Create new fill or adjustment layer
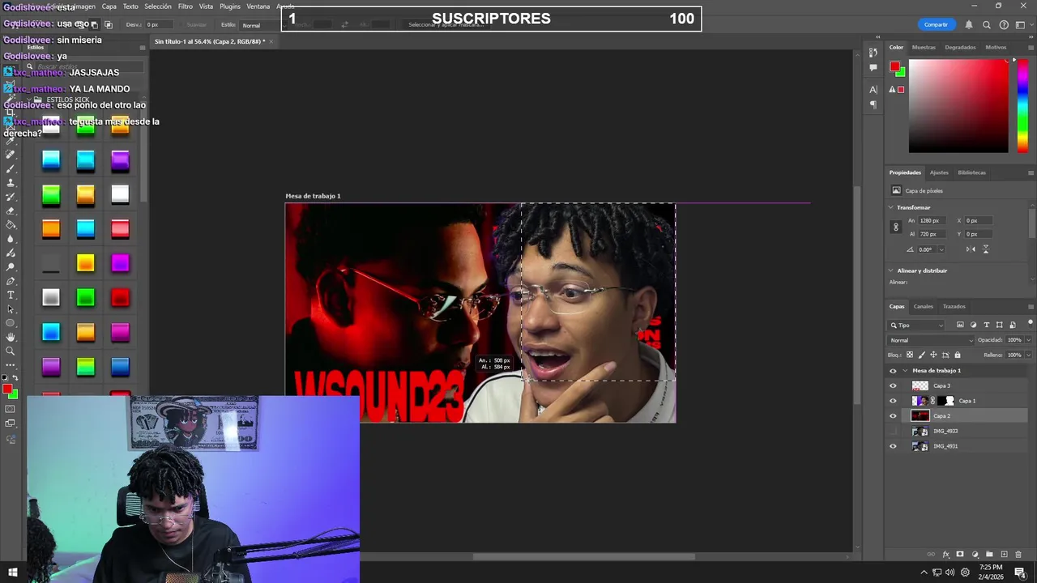Image resolution: width=1037 pixels, height=583 pixels. (975, 555)
